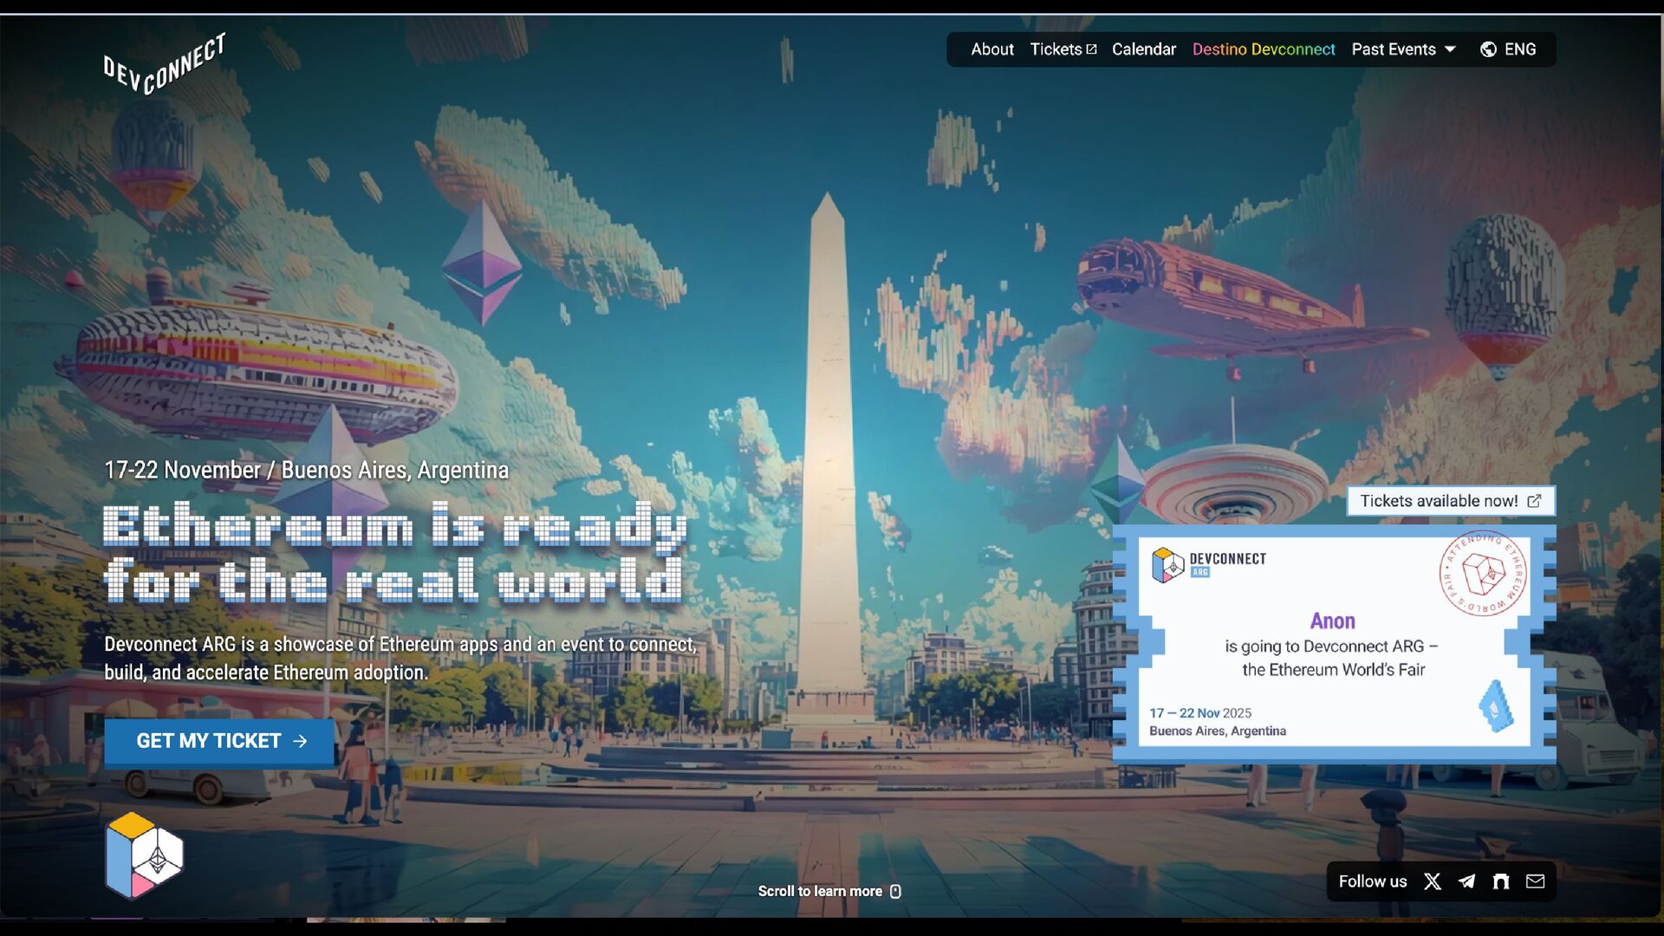The width and height of the screenshot is (1664, 936).
Task: Click the blue pixel Ethereum icon on ticket
Action: click(1496, 705)
